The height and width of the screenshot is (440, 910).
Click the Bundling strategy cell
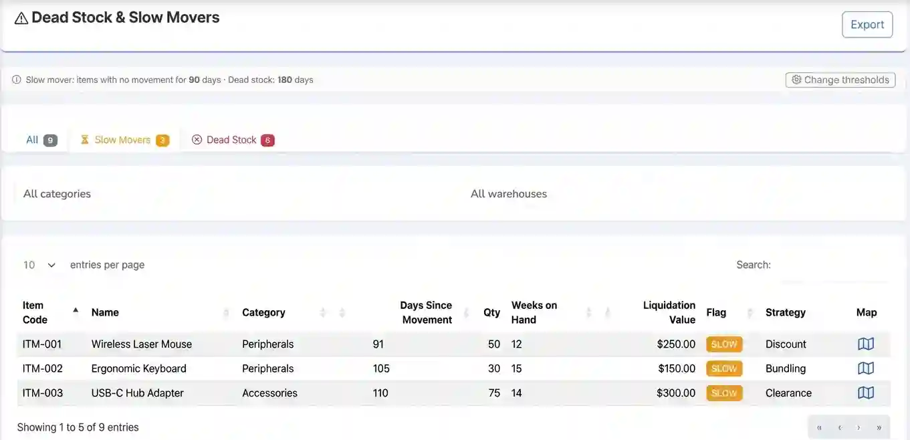pos(786,368)
